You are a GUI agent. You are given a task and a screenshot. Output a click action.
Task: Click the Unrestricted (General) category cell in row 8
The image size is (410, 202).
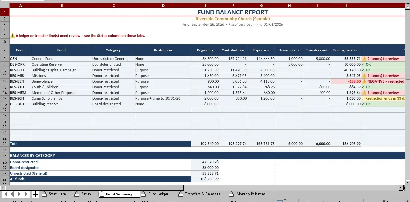tap(113, 59)
